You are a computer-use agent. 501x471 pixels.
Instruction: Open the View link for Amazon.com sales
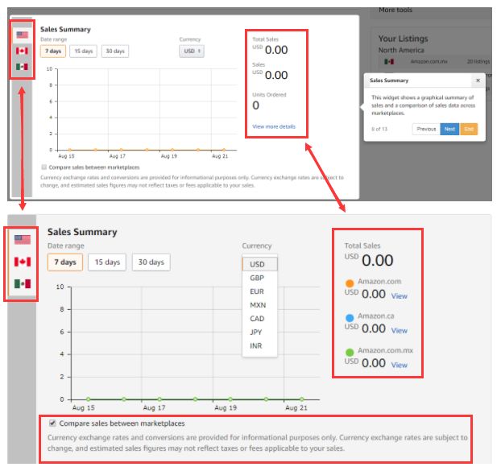[400, 296]
